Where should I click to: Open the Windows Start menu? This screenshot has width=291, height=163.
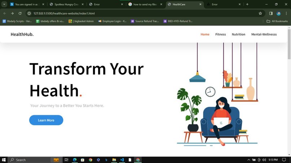[4, 160]
